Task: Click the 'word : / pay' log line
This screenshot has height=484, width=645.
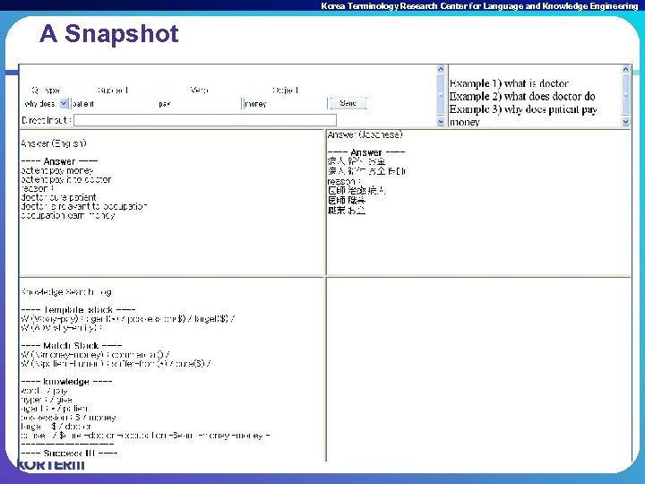Action: (x=44, y=391)
